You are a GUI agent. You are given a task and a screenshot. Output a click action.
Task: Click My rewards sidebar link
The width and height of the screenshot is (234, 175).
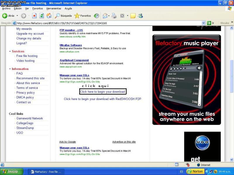pyautogui.click(x=24, y=29)
